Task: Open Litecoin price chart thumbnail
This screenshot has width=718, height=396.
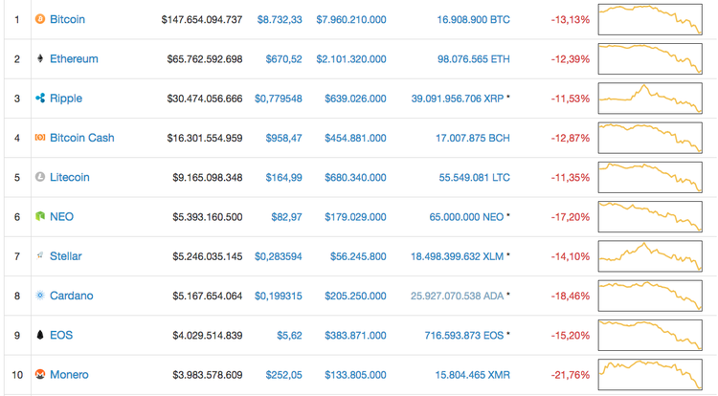Action: (650, 177)
